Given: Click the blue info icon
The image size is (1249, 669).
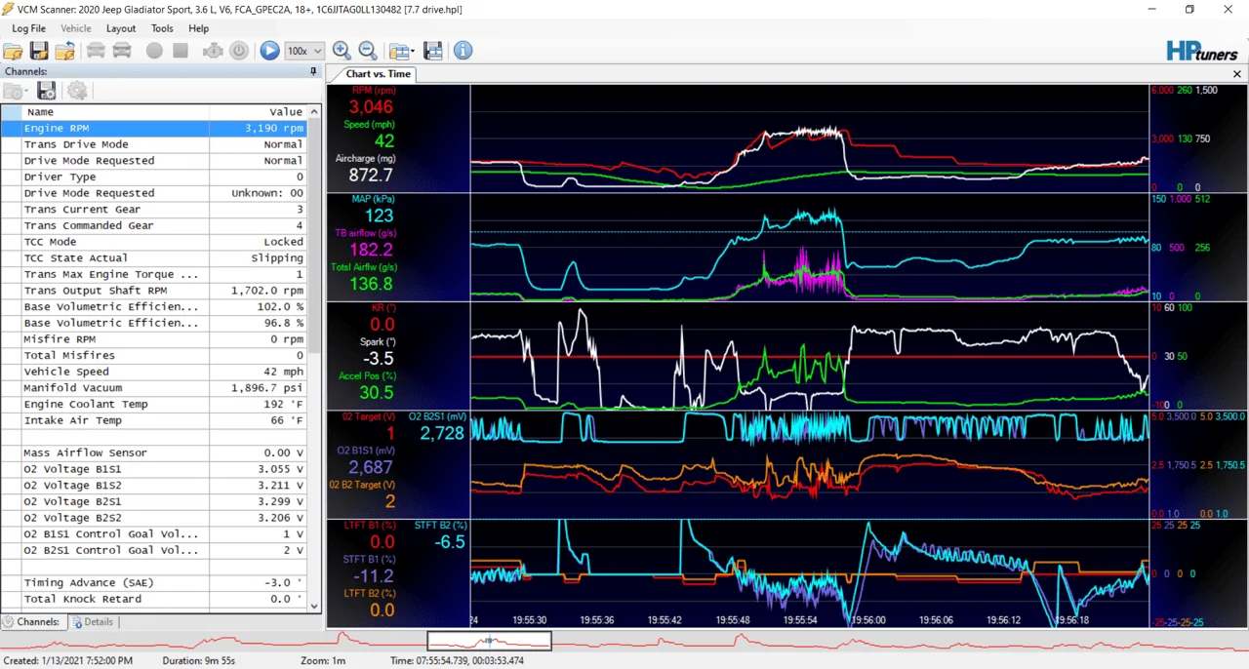Looking at the screenshot, I should (x=463, y=51).
